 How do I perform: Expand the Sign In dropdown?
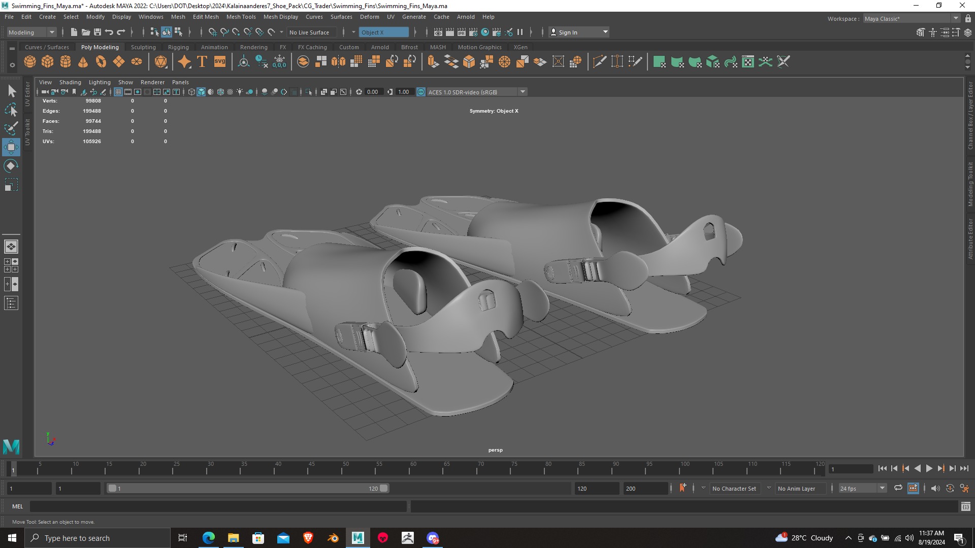click(x=605, y=32)
